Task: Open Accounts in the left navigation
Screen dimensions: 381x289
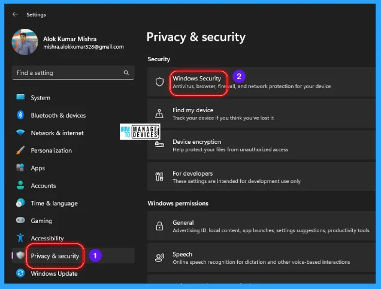Action: coord(43,186)
